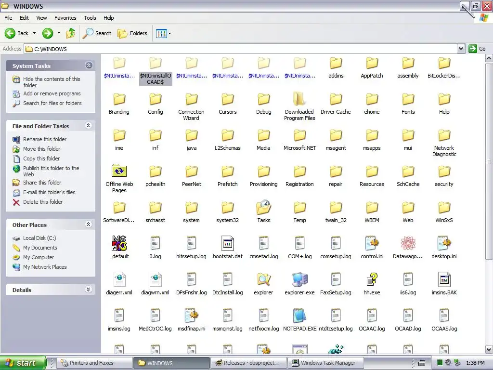
Task: Select the explorer.exe icon
Action: coord(299,279)
